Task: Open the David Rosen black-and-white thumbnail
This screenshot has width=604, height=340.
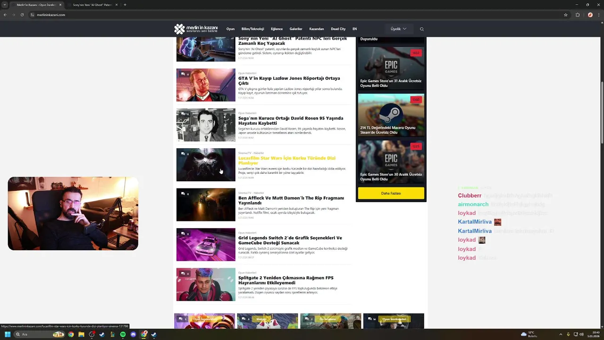Action: click(x=206, y=125)
